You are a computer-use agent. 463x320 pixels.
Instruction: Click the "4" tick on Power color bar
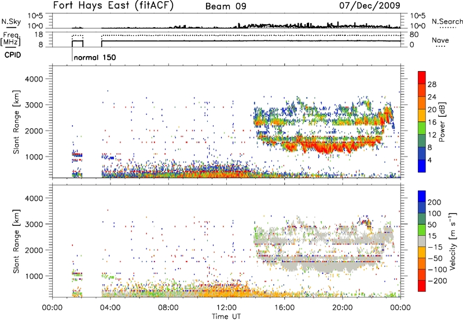coord(430,160)
